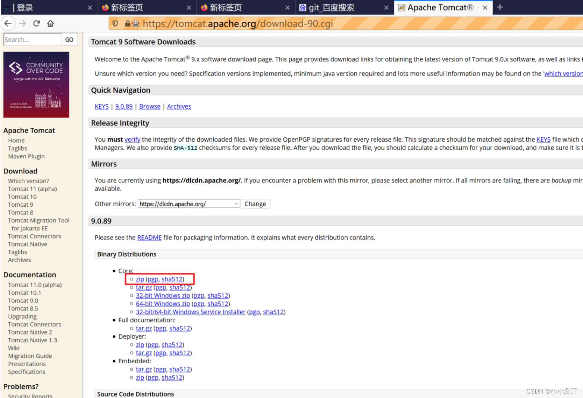Open the Wiki sidebar link
The width and height of the screenshot is (583, 398).
pyautogui.click(x=14, y=348)
